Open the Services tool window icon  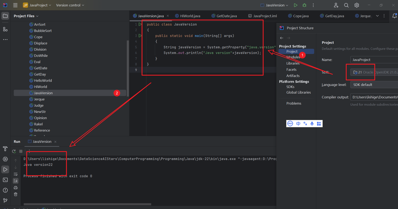click(x=5, y=159)
